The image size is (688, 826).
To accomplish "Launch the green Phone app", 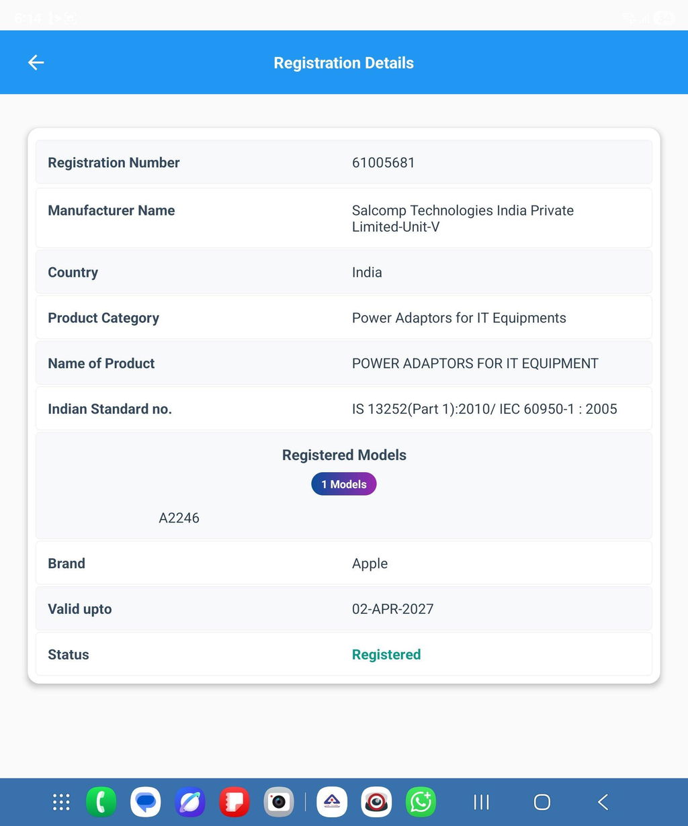I will [x=101, y=802].
